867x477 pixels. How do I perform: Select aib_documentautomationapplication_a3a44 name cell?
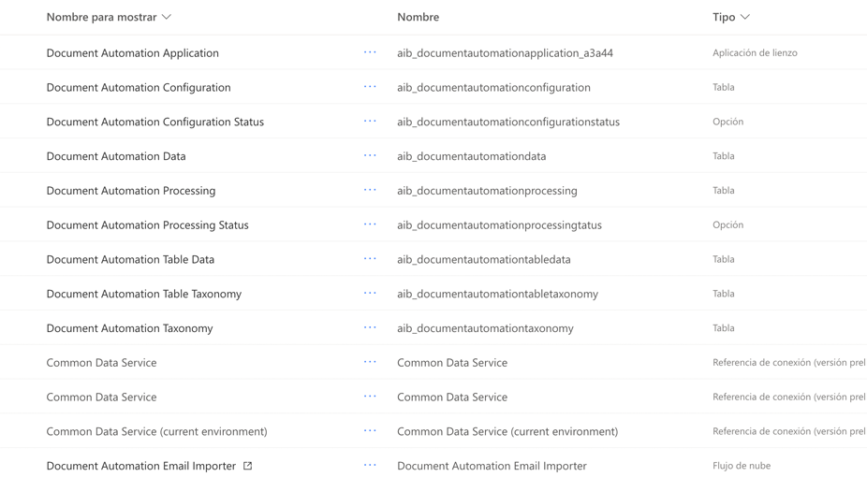(x=505, y=53)
